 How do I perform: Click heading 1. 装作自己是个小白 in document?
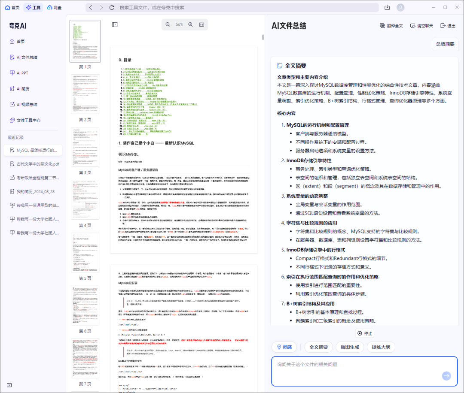(x=156, y=143)
